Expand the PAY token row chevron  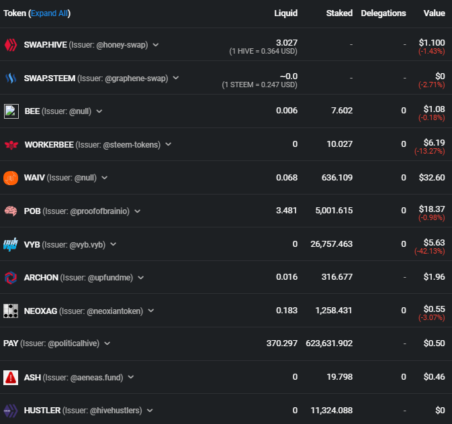click(107, 343)
